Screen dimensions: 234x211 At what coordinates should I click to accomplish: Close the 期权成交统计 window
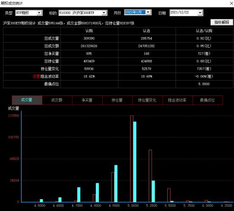pos(231,3)
